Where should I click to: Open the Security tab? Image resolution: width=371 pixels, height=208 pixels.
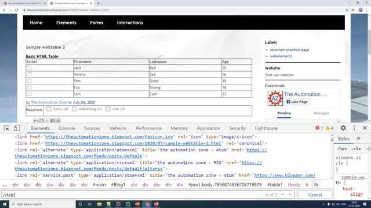coord(237,128)
